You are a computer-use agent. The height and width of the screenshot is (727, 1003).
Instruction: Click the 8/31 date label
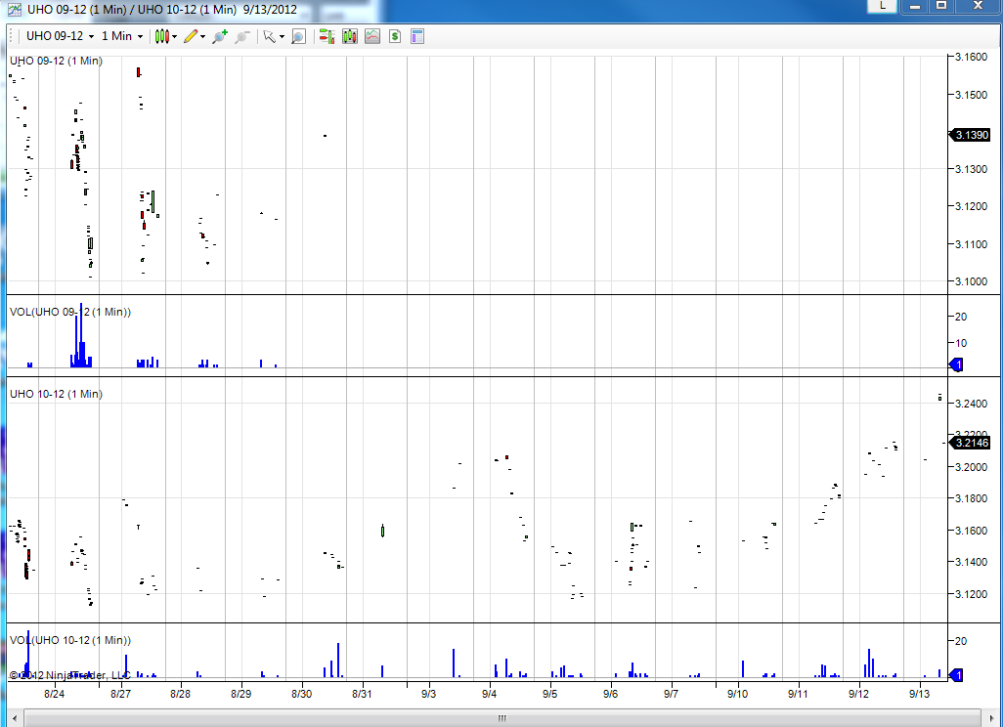[362, 694]
